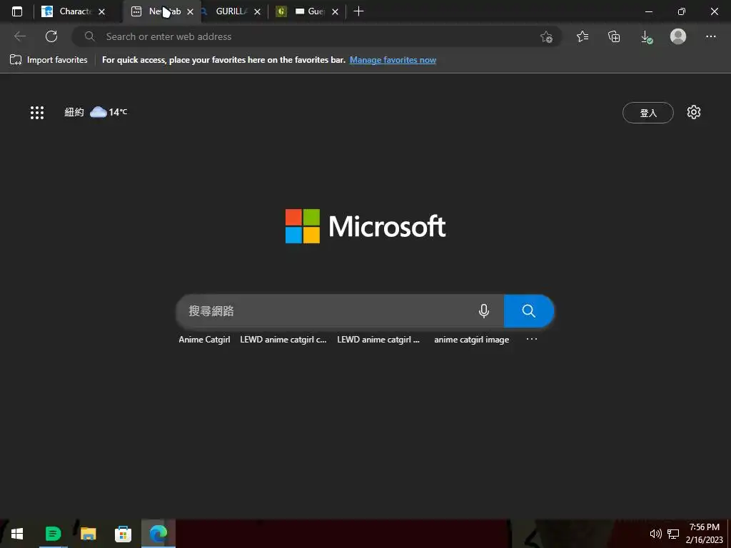
Task: Click the blue search magnifier button
Action: (529, 311)
